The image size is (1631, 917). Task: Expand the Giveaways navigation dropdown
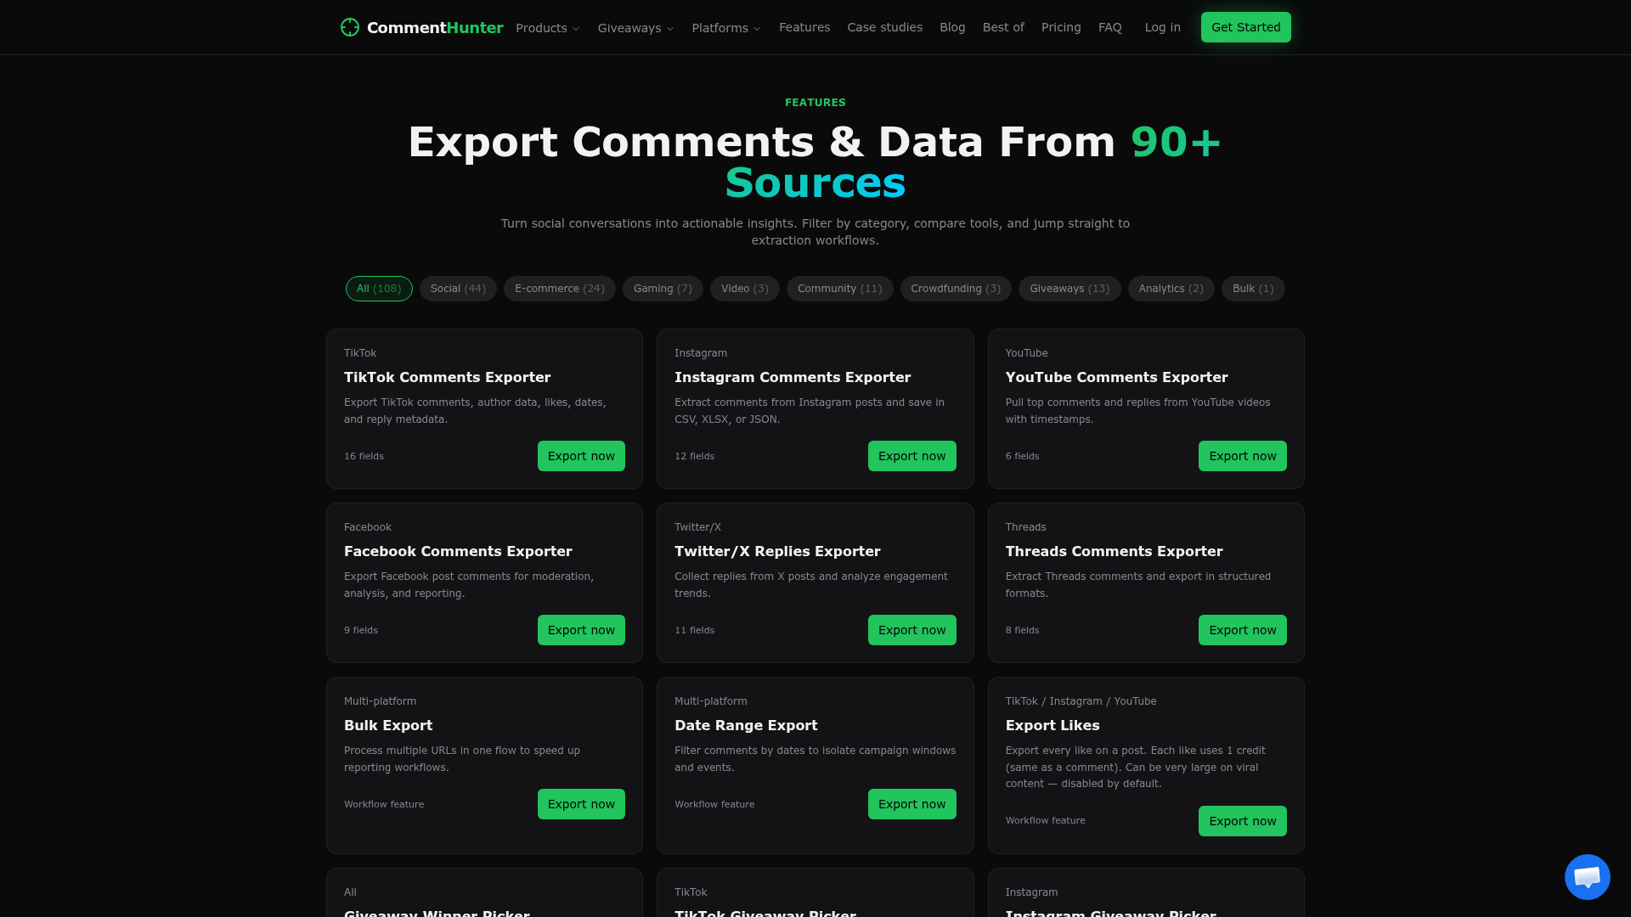coord(636,28)
